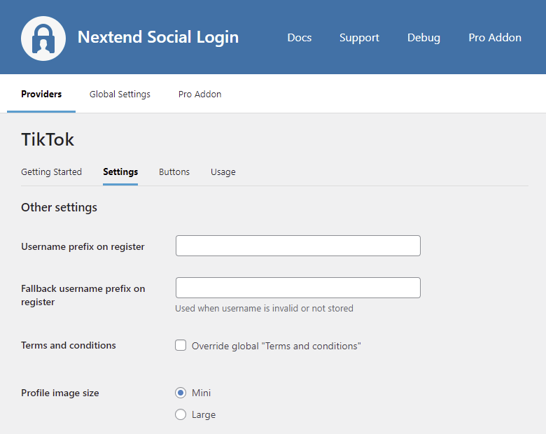Switch to the Providers tab
546x434 pixels.
click(x=41, y=94)
